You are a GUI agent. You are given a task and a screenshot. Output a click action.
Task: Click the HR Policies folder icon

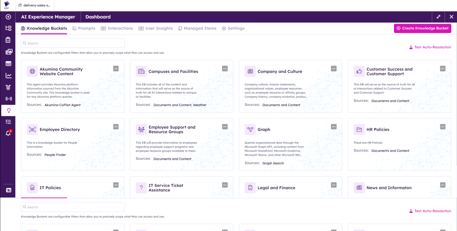pyautogui.click(x=359, y=130)
